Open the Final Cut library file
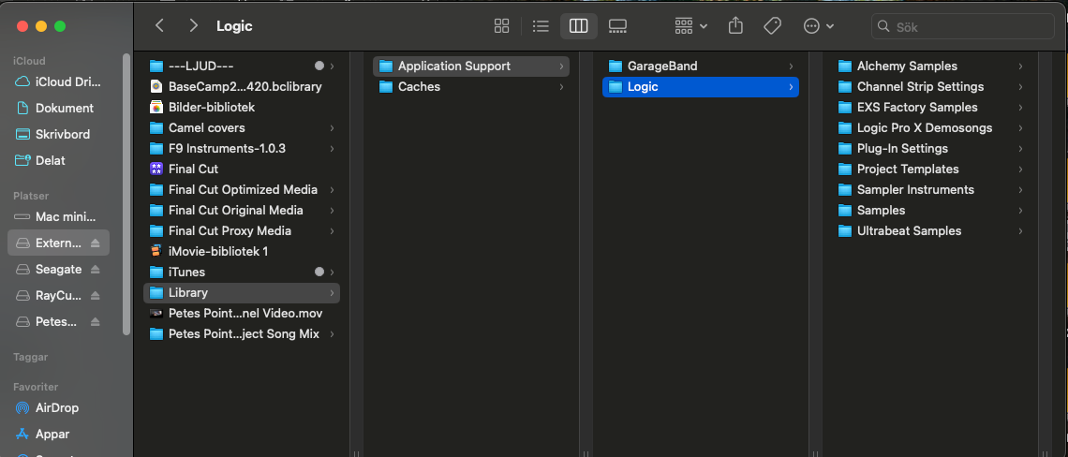This screenshot has height=457, width=1068. 193,169
